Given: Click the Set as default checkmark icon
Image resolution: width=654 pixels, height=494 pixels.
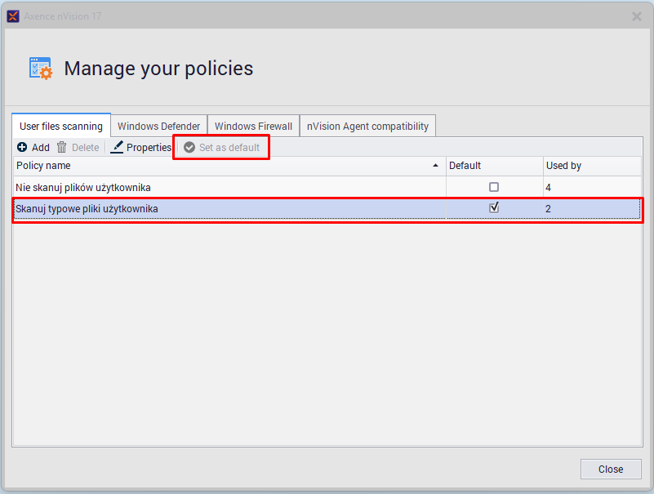Looking at the screenshot, I should pos(189,147).
